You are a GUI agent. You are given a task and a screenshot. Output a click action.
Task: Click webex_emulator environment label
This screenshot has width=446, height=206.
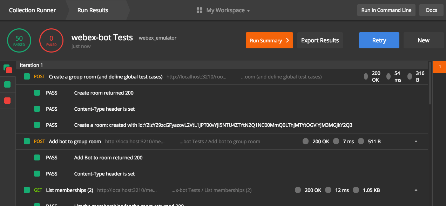tap(158, 38)
